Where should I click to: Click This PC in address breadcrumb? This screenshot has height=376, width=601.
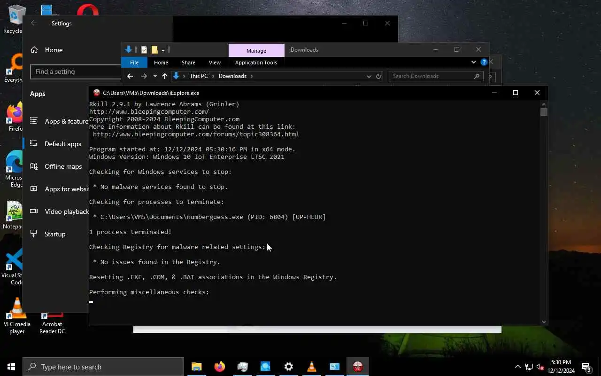click(x=199, y=76)
